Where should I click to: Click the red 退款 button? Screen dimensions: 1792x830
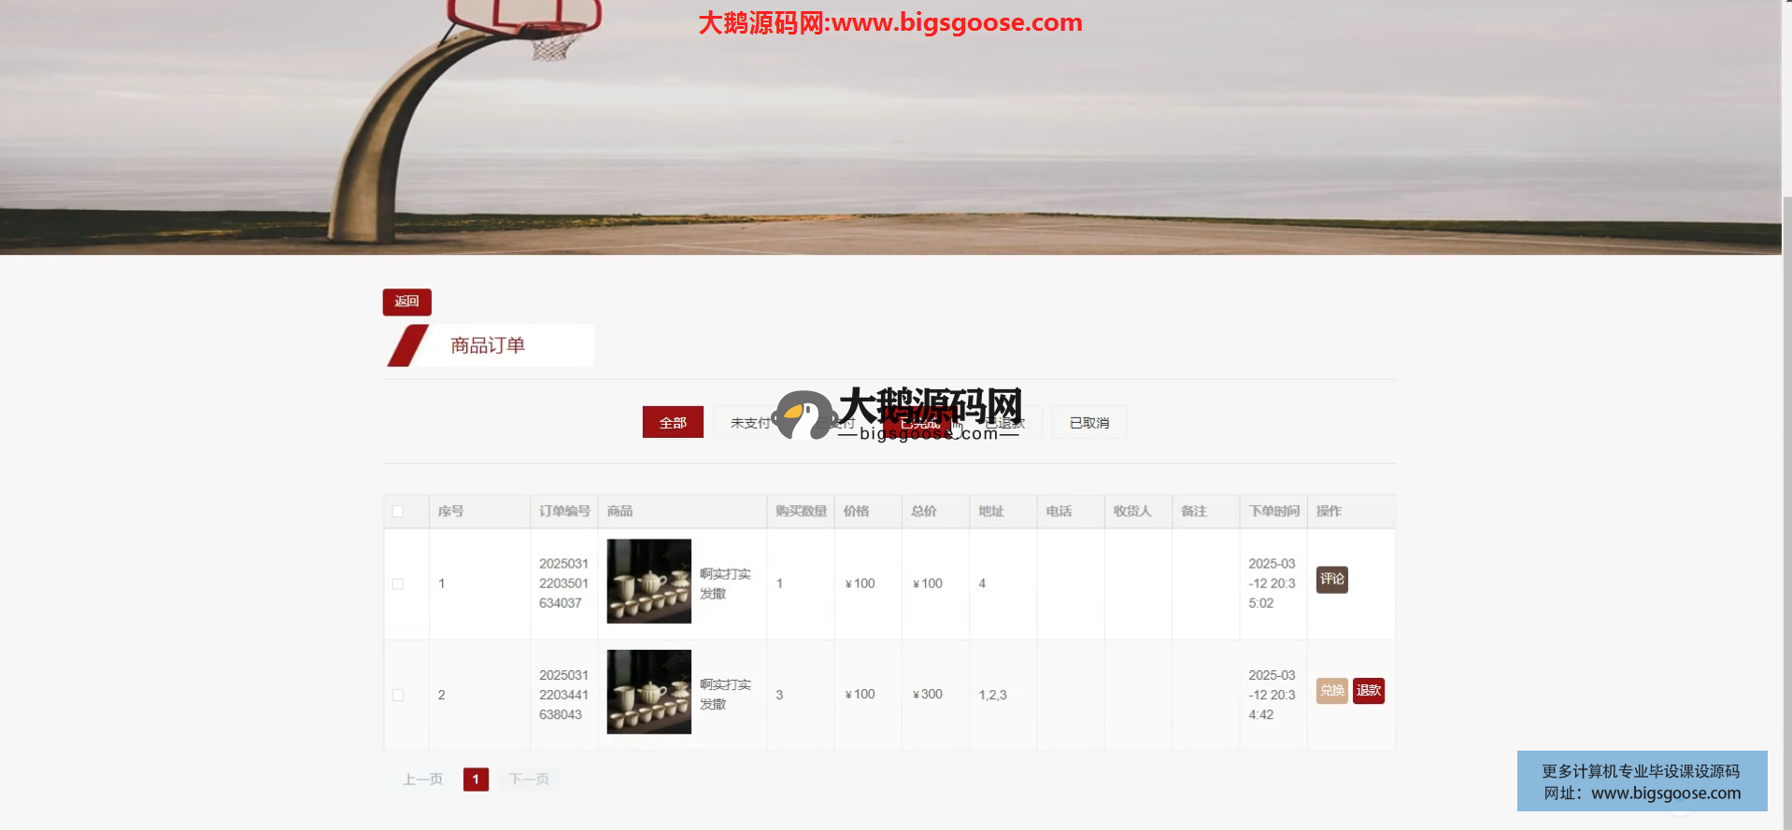1368,691
